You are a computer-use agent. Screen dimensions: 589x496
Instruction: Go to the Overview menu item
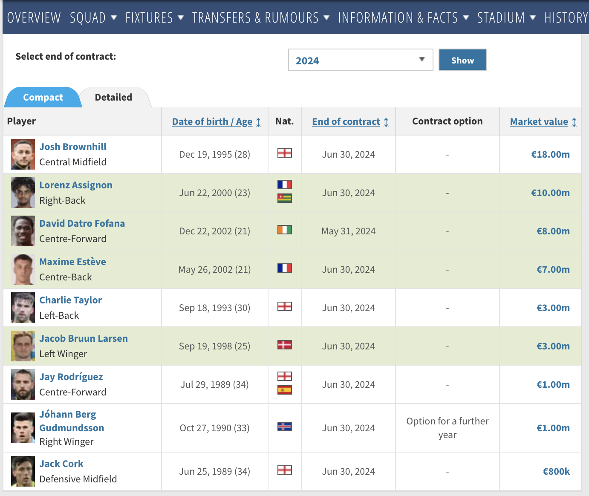tap(34, 18)
